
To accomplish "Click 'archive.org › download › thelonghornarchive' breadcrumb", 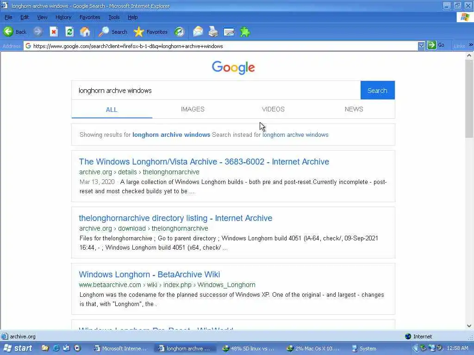I will coord(143,228).
